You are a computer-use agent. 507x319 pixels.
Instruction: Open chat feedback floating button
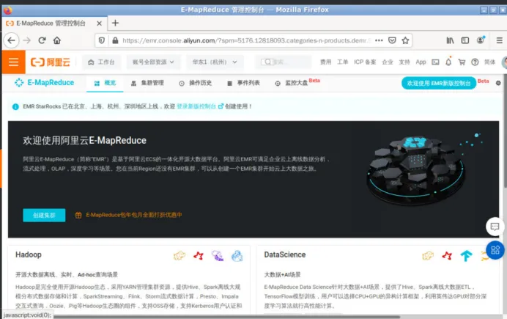click(x=495, y=227)
